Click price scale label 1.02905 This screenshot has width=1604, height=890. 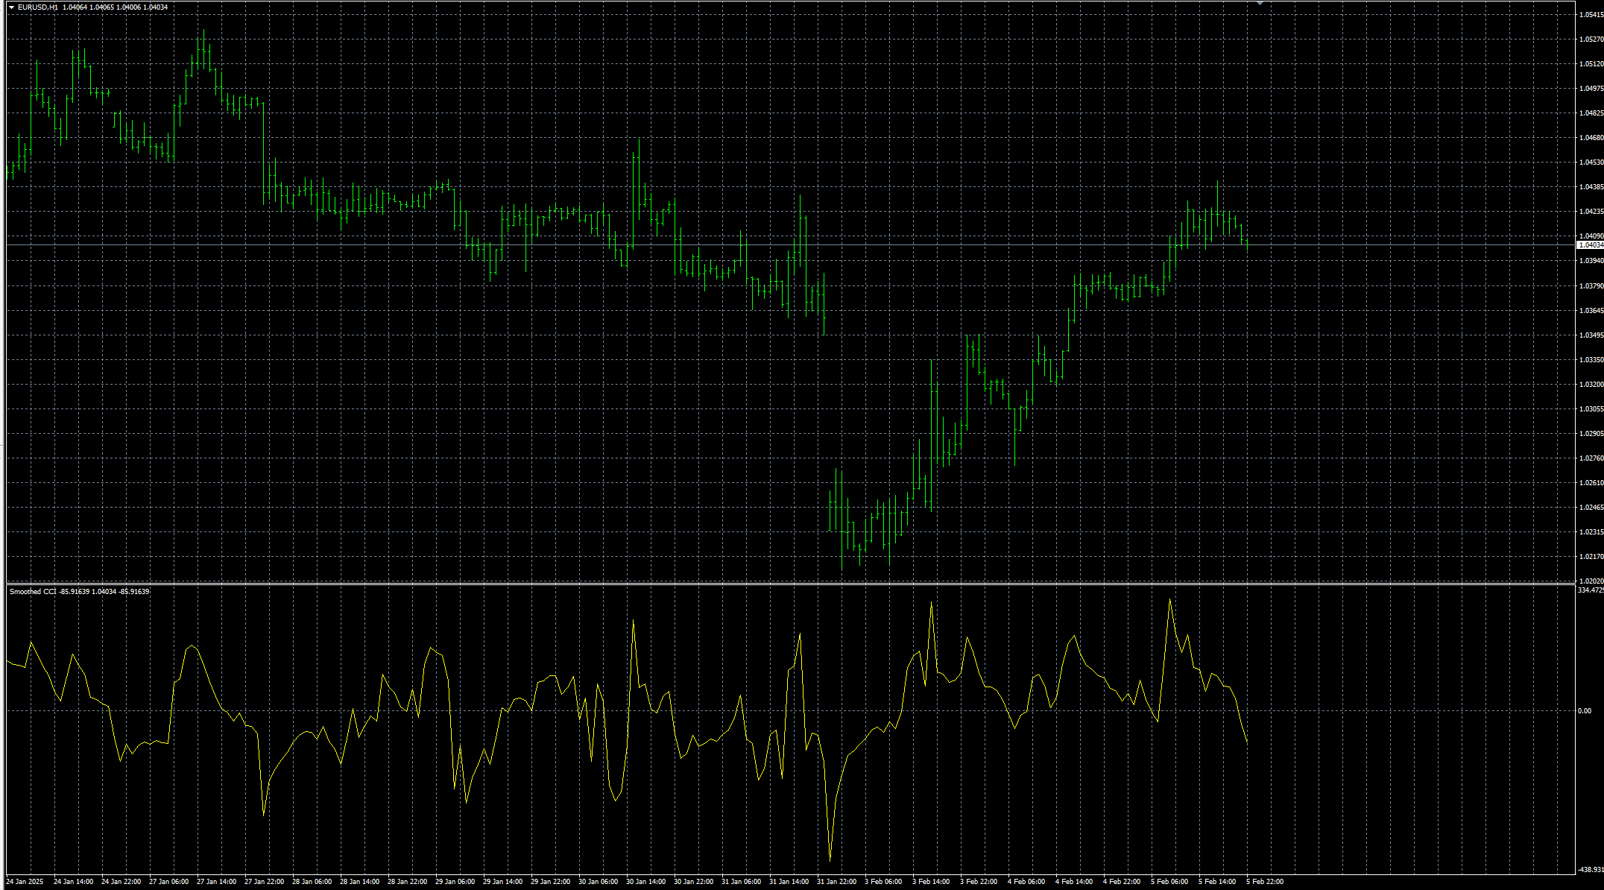(x=1591, y=434)
